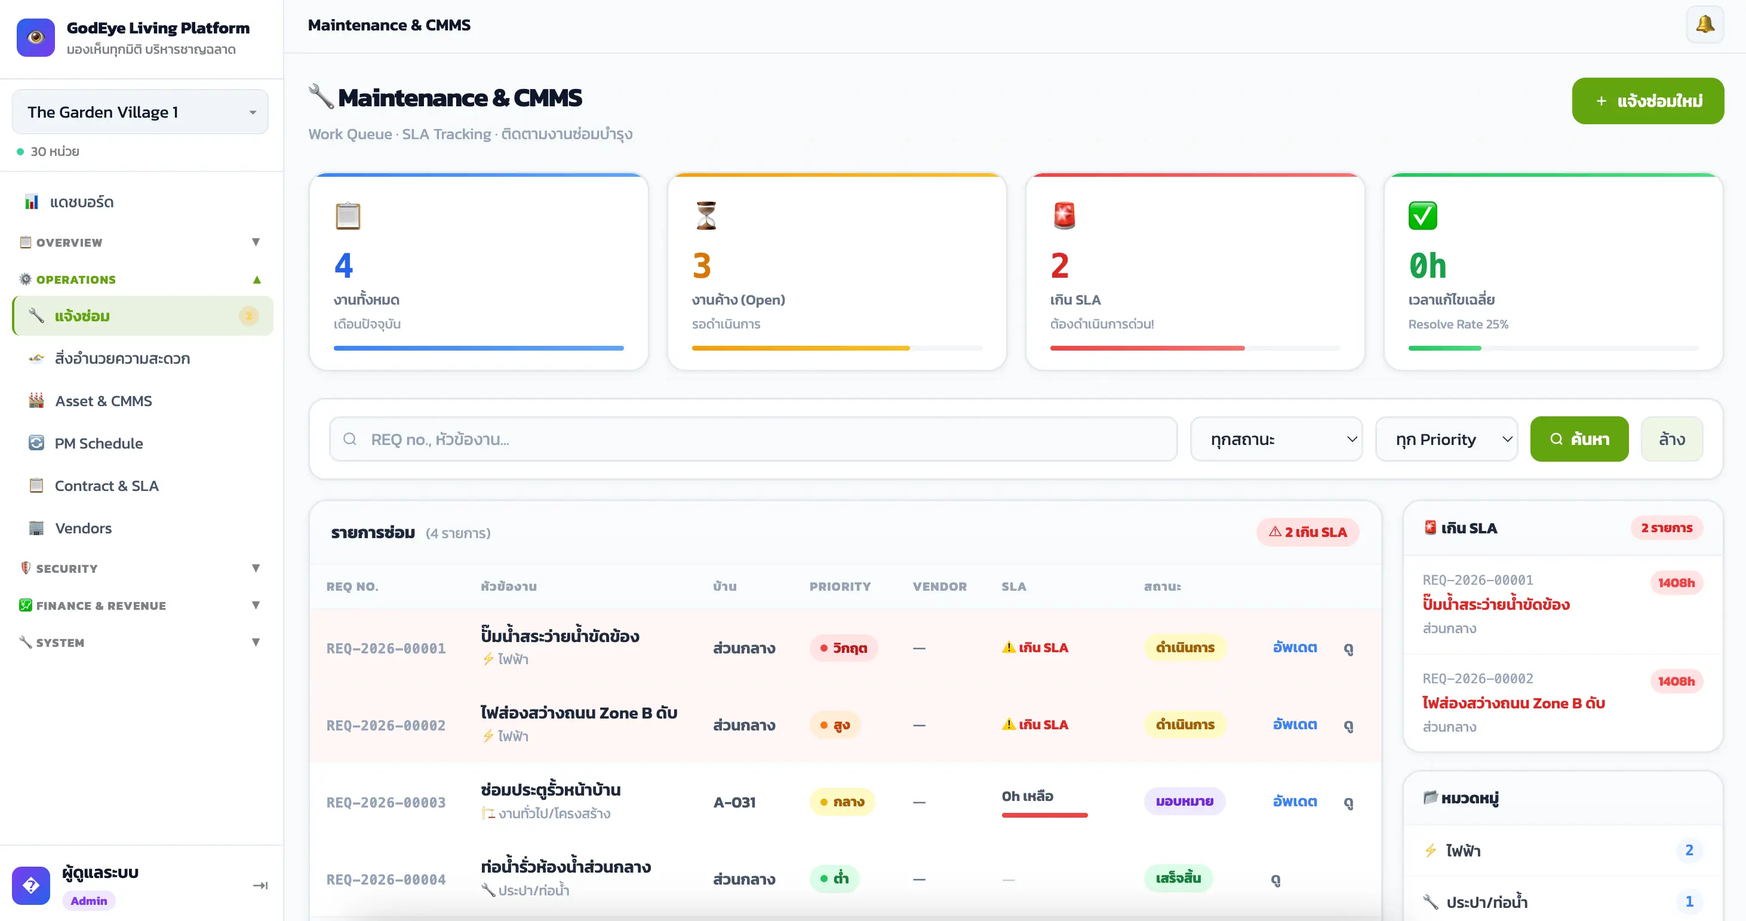
Task: Focus the REQ no. search input field
Action: pyautogui.click(x=753, y=439)
